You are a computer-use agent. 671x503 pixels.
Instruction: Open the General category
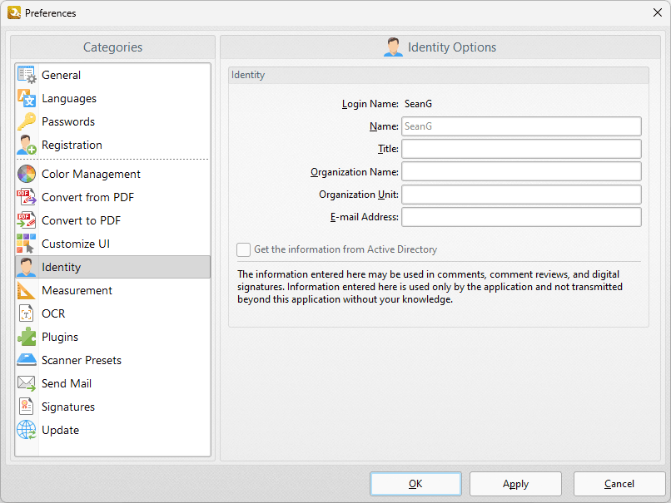coord(113,75)
